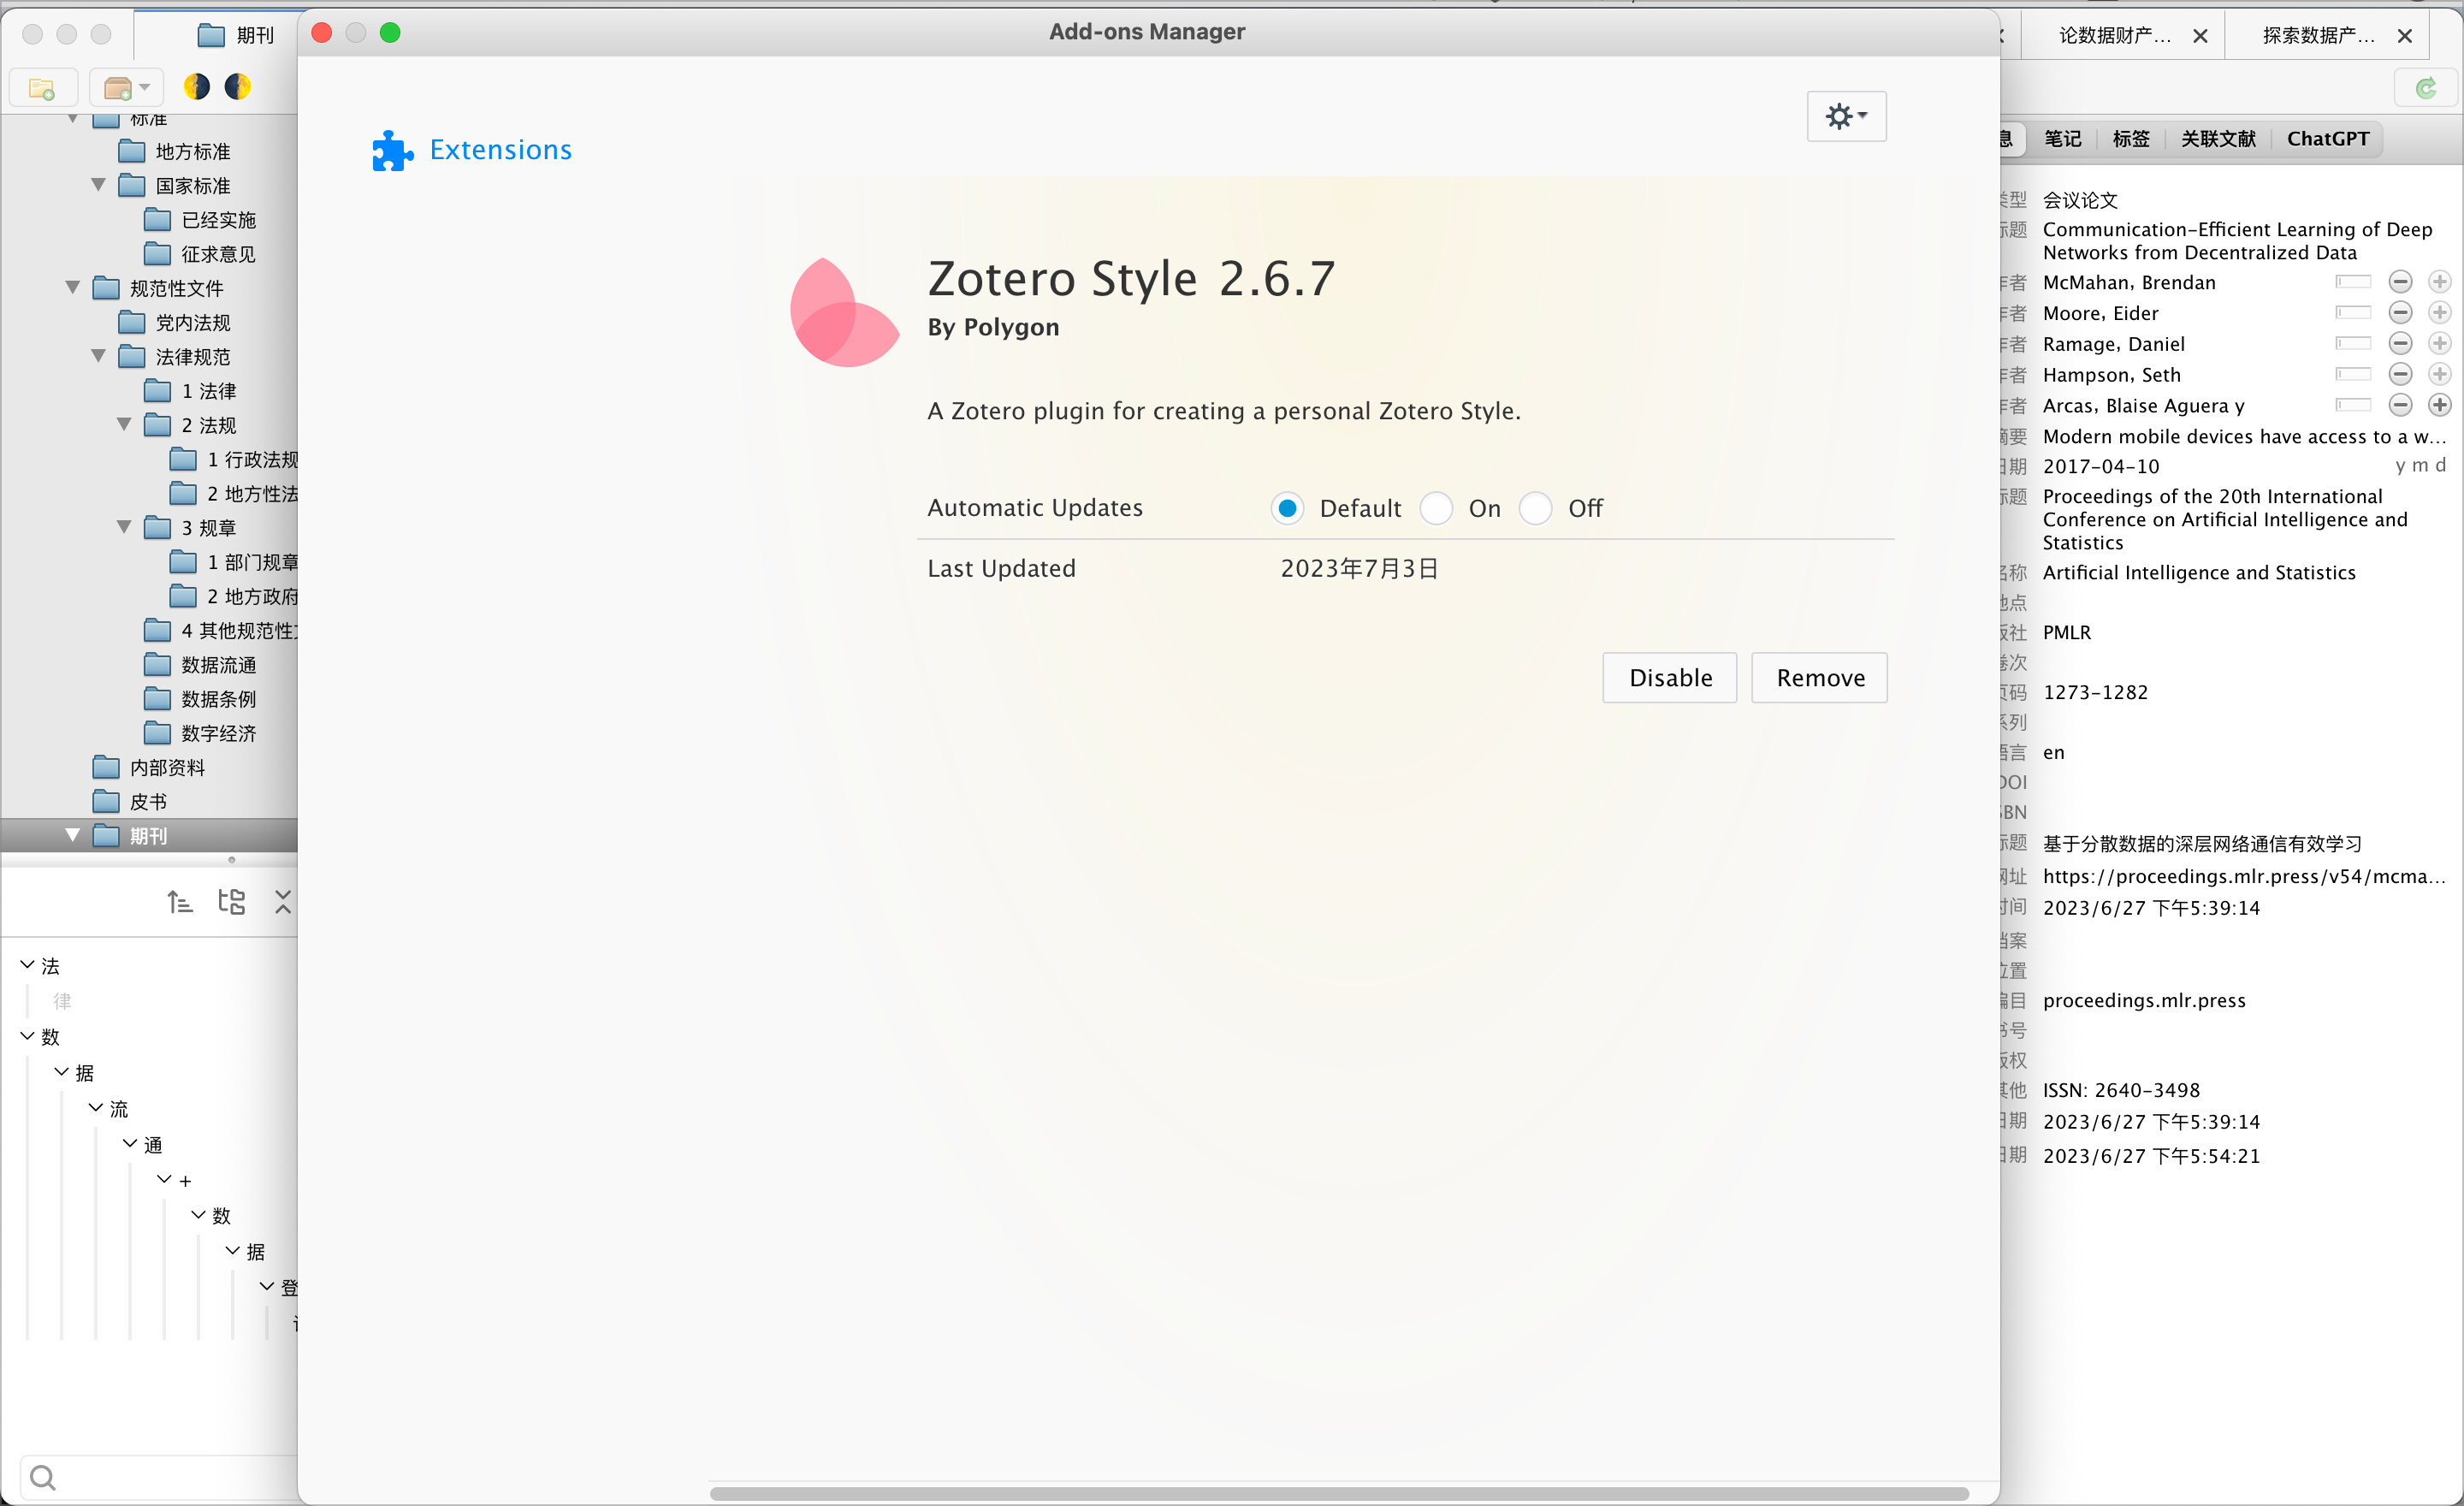Select the Off automatic updates radio button
Viewport: 2464px width, 1506px height.
pyautogui.click(x=1535, y=508)
